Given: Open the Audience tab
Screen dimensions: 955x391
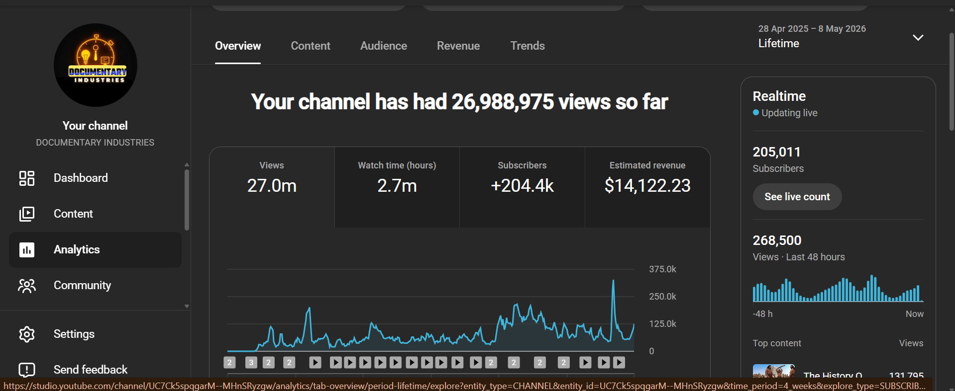Looking at the screenshot, I should (x=384, y=46).
